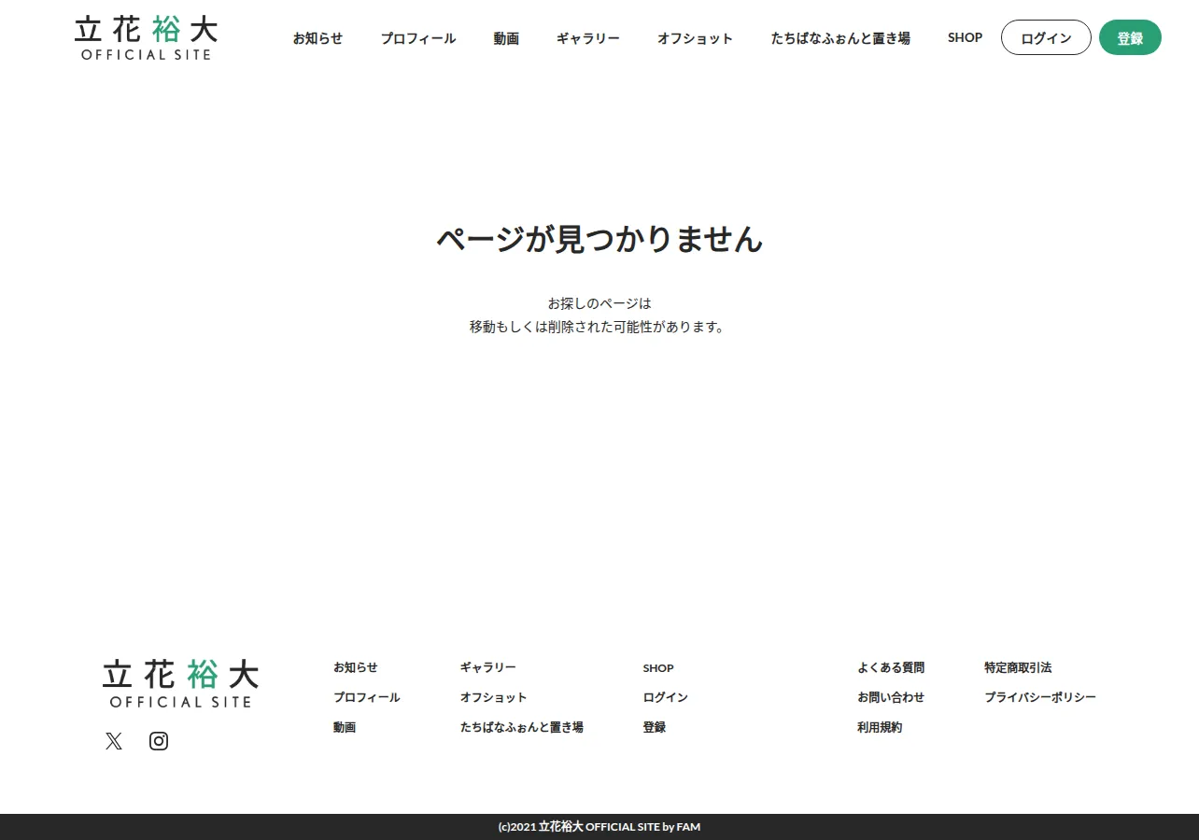The image size is (1199, 840).
Task: Click the ページが見つかりません heading
Action: pos(599,239)
